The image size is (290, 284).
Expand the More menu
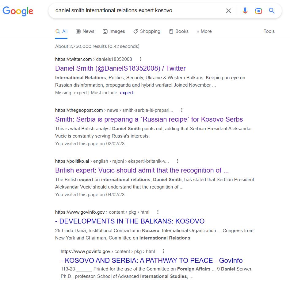tap(204, 31)
